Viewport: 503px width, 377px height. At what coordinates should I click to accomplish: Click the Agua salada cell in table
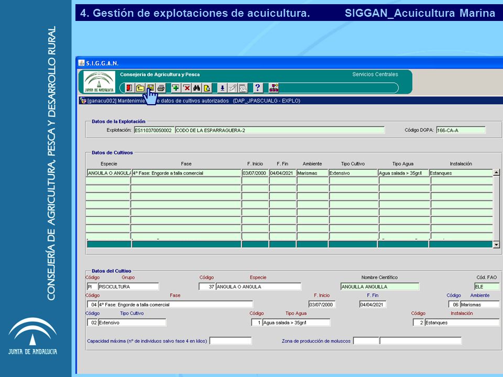(403, 173)
